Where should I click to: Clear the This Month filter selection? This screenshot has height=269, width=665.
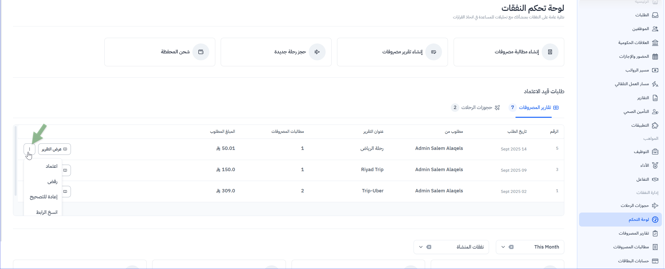click(511, 247)
